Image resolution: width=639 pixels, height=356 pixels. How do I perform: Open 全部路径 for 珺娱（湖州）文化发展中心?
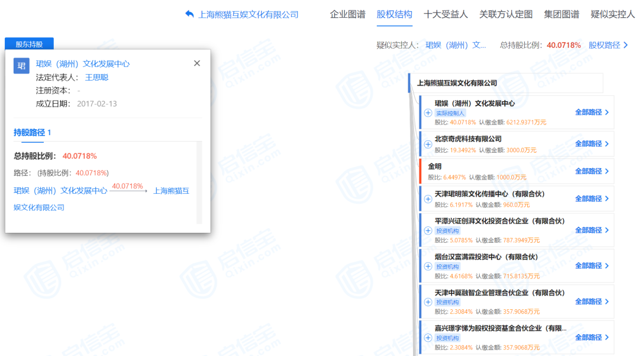point(592,112)
